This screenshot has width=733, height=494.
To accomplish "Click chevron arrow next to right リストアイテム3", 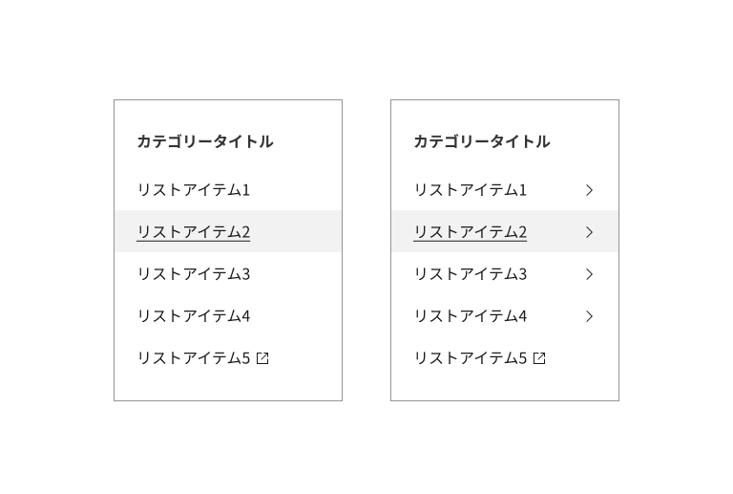I will pos(589,274).
